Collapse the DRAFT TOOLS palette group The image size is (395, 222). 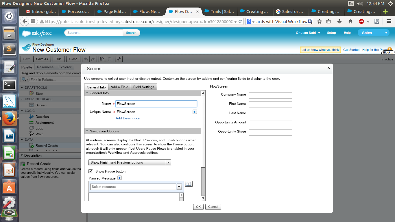pyautogui.click(x=22, y=88)
